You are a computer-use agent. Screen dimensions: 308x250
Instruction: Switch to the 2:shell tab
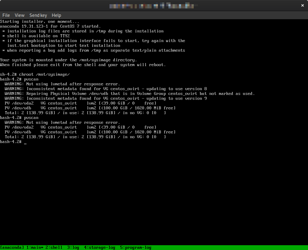(x=54, y=248)
